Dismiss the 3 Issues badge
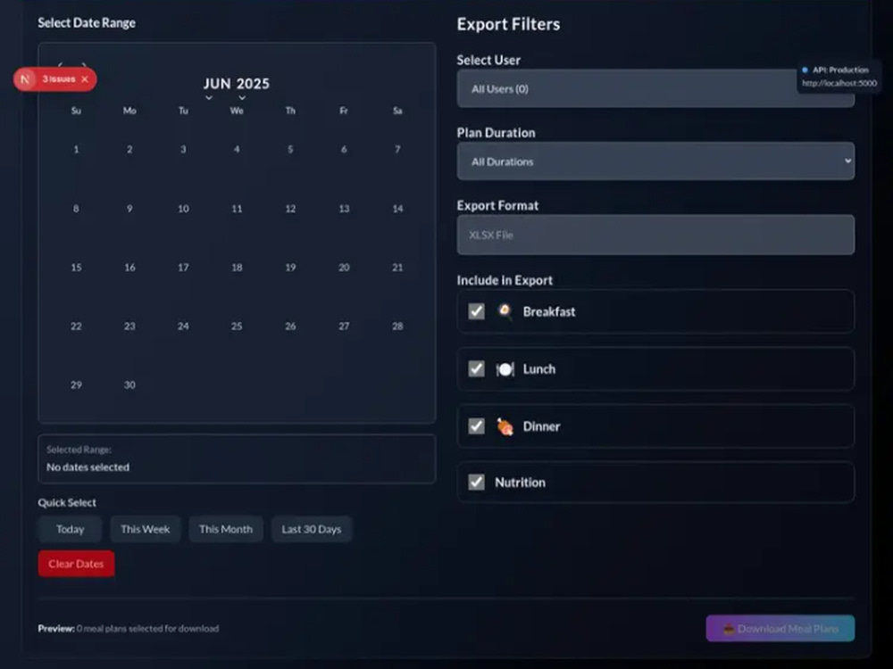This screenshot has height=669, width=893. click(x=85, y=79)
